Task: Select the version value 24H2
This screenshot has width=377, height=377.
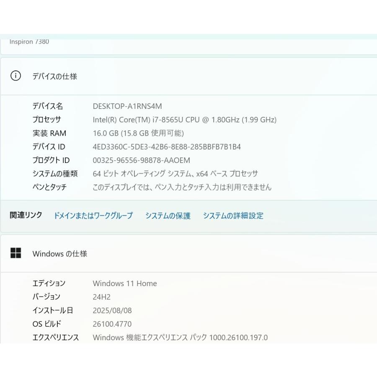Action: pos(101,297)
